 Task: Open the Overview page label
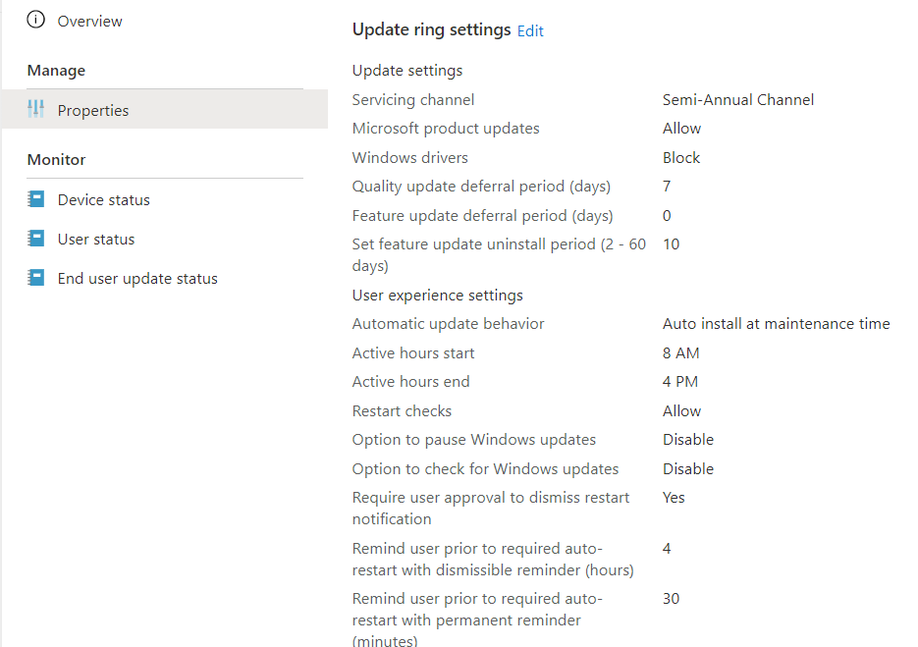90,21
